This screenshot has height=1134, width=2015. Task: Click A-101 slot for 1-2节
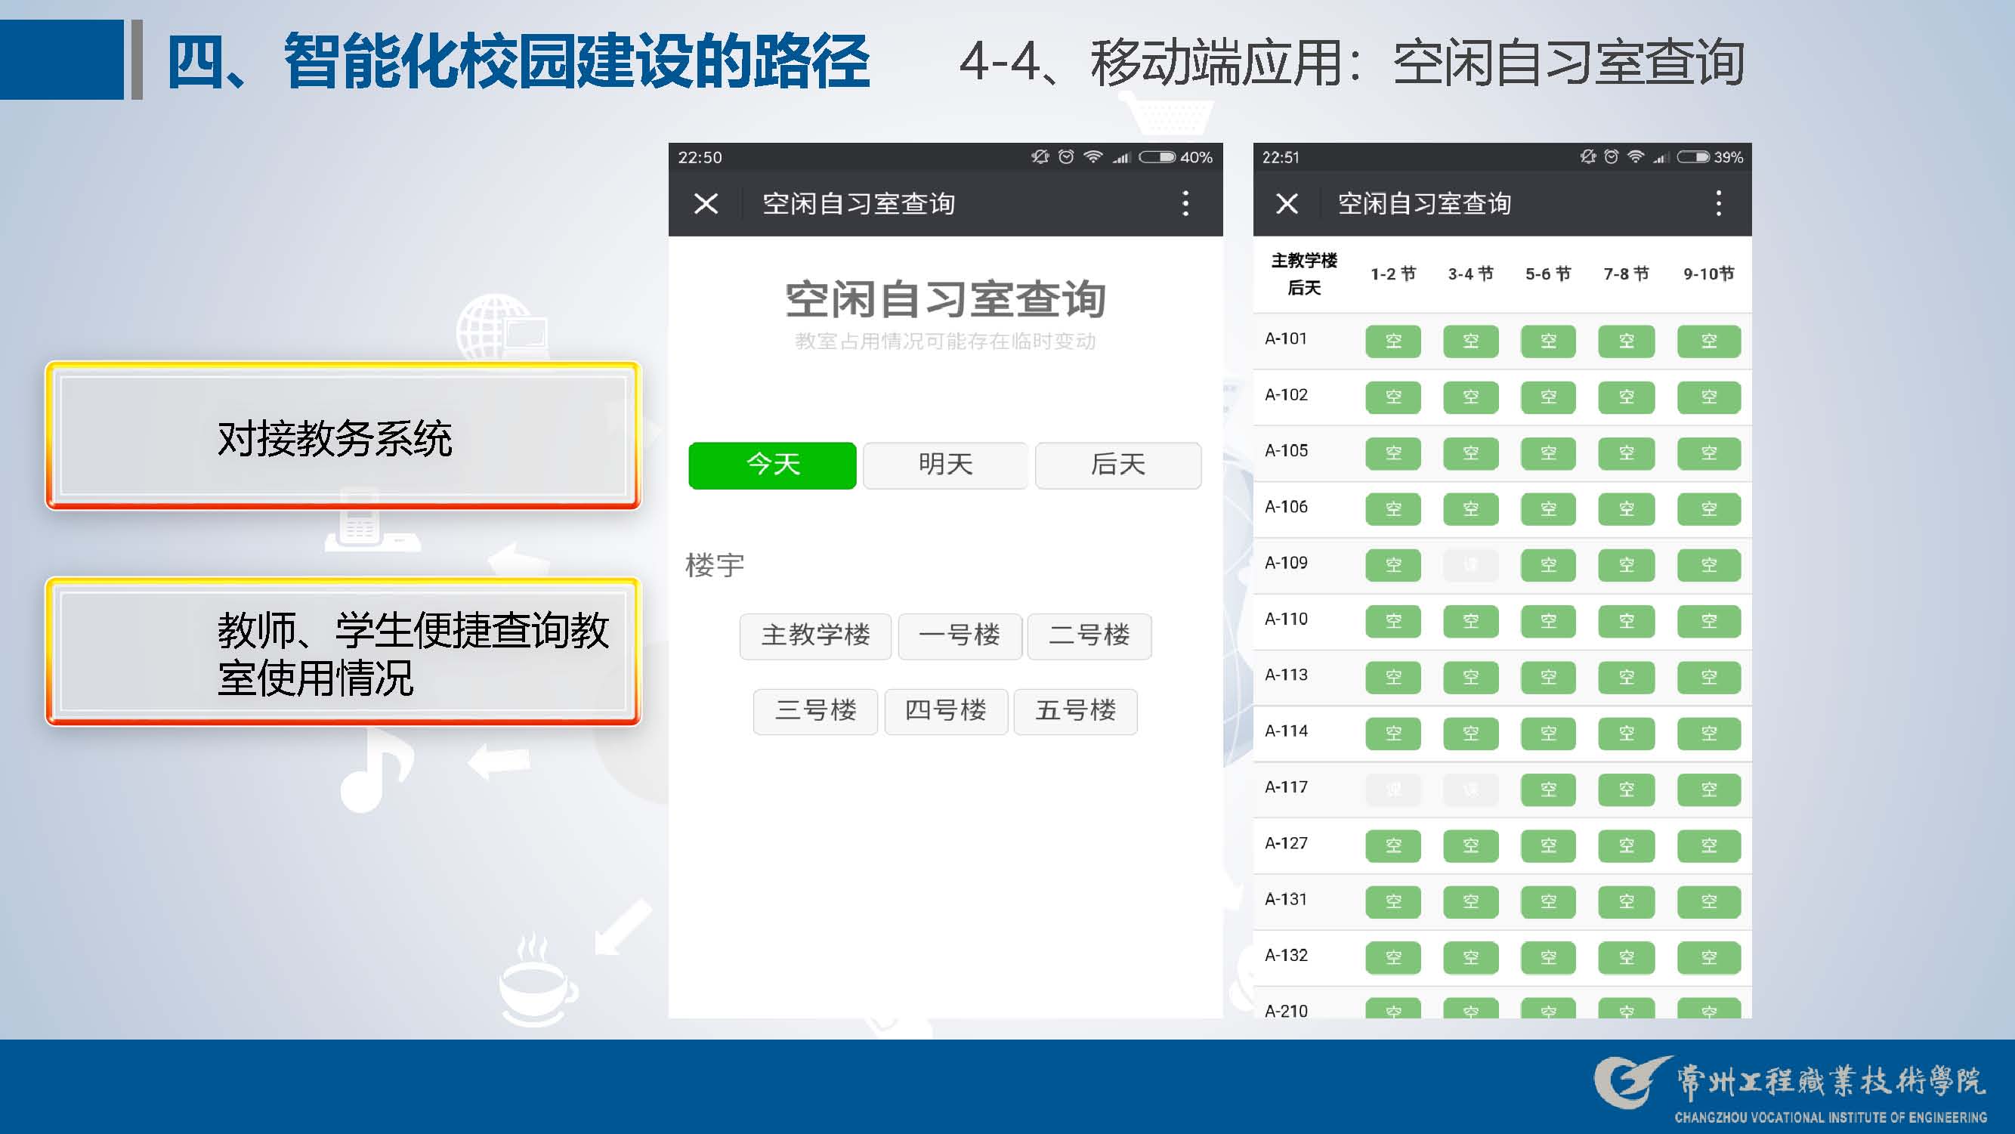1392,341
